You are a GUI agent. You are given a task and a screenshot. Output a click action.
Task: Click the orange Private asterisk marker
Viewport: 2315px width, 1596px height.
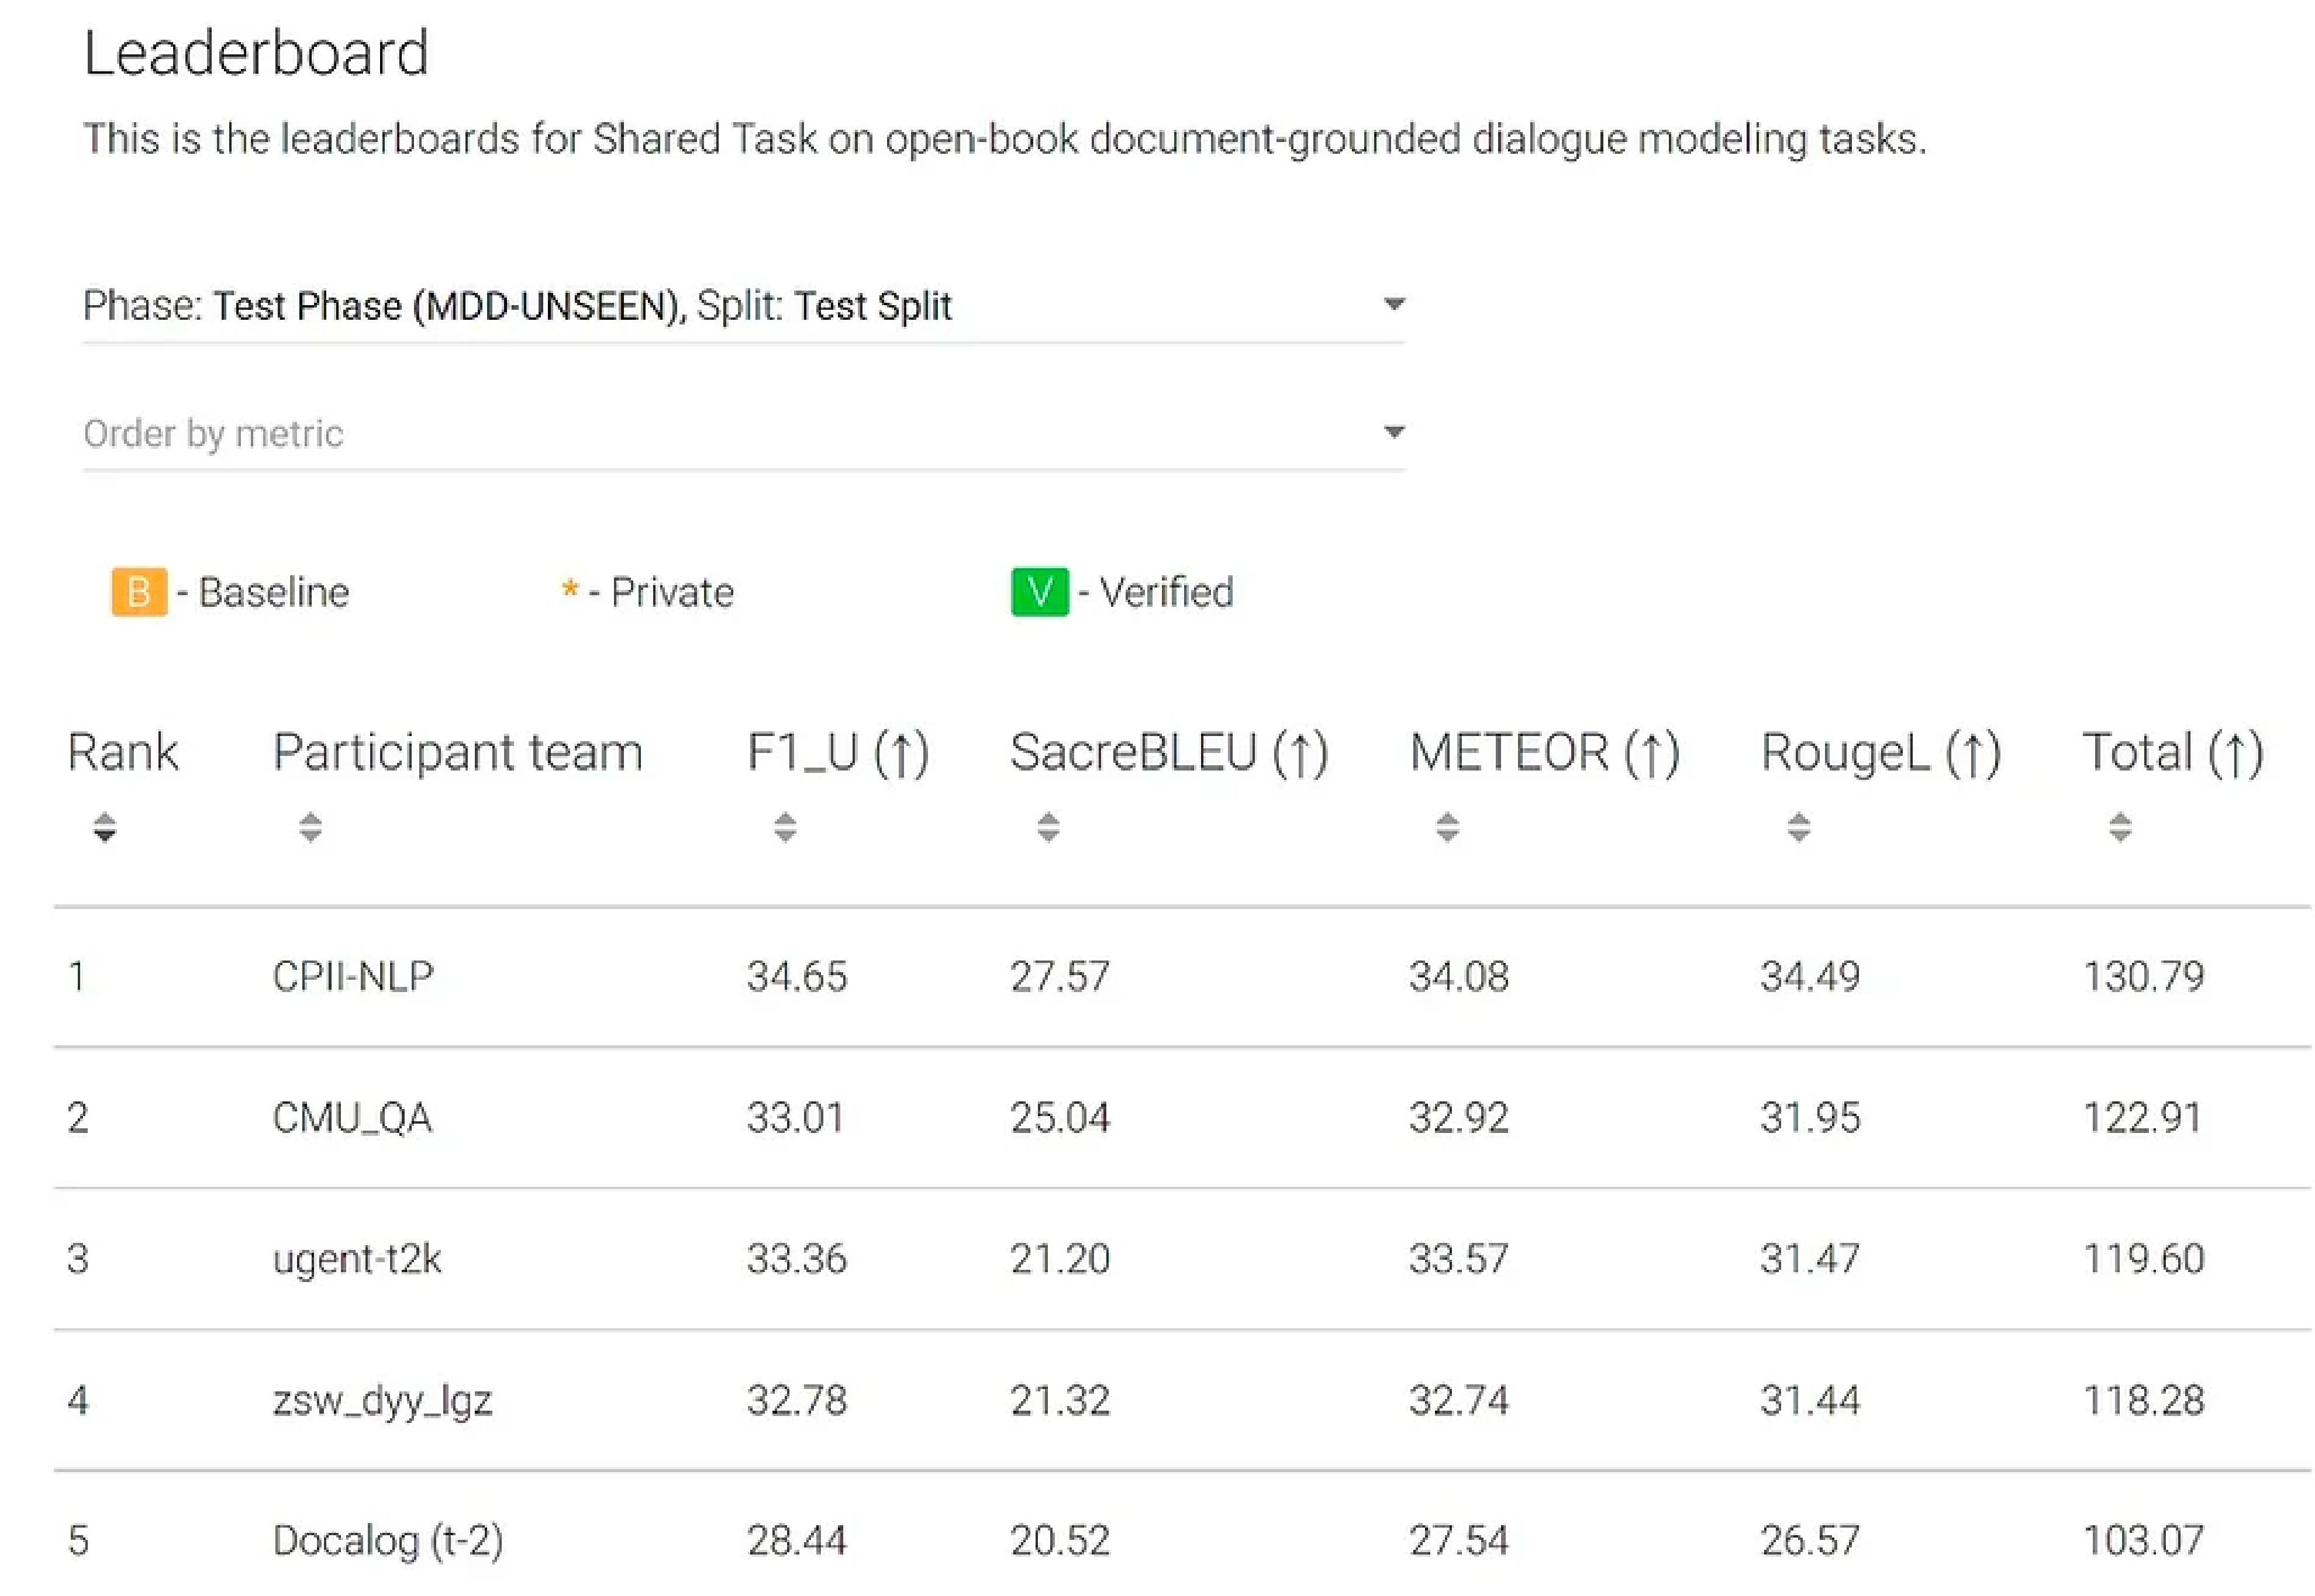(x=570, y=590)
